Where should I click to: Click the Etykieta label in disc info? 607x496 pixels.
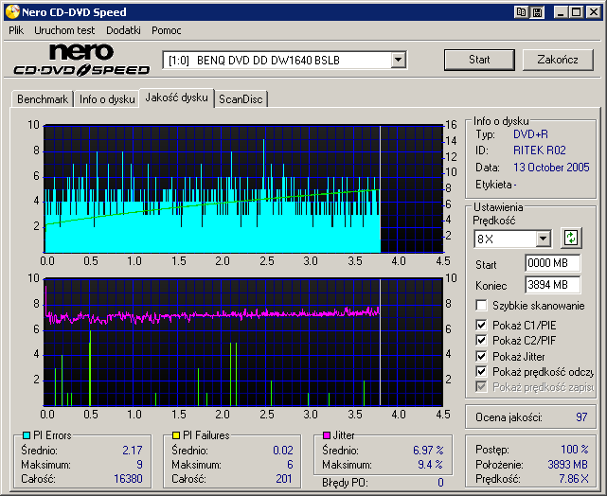493,185
